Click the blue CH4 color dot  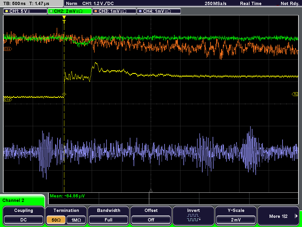pos(140,11)
